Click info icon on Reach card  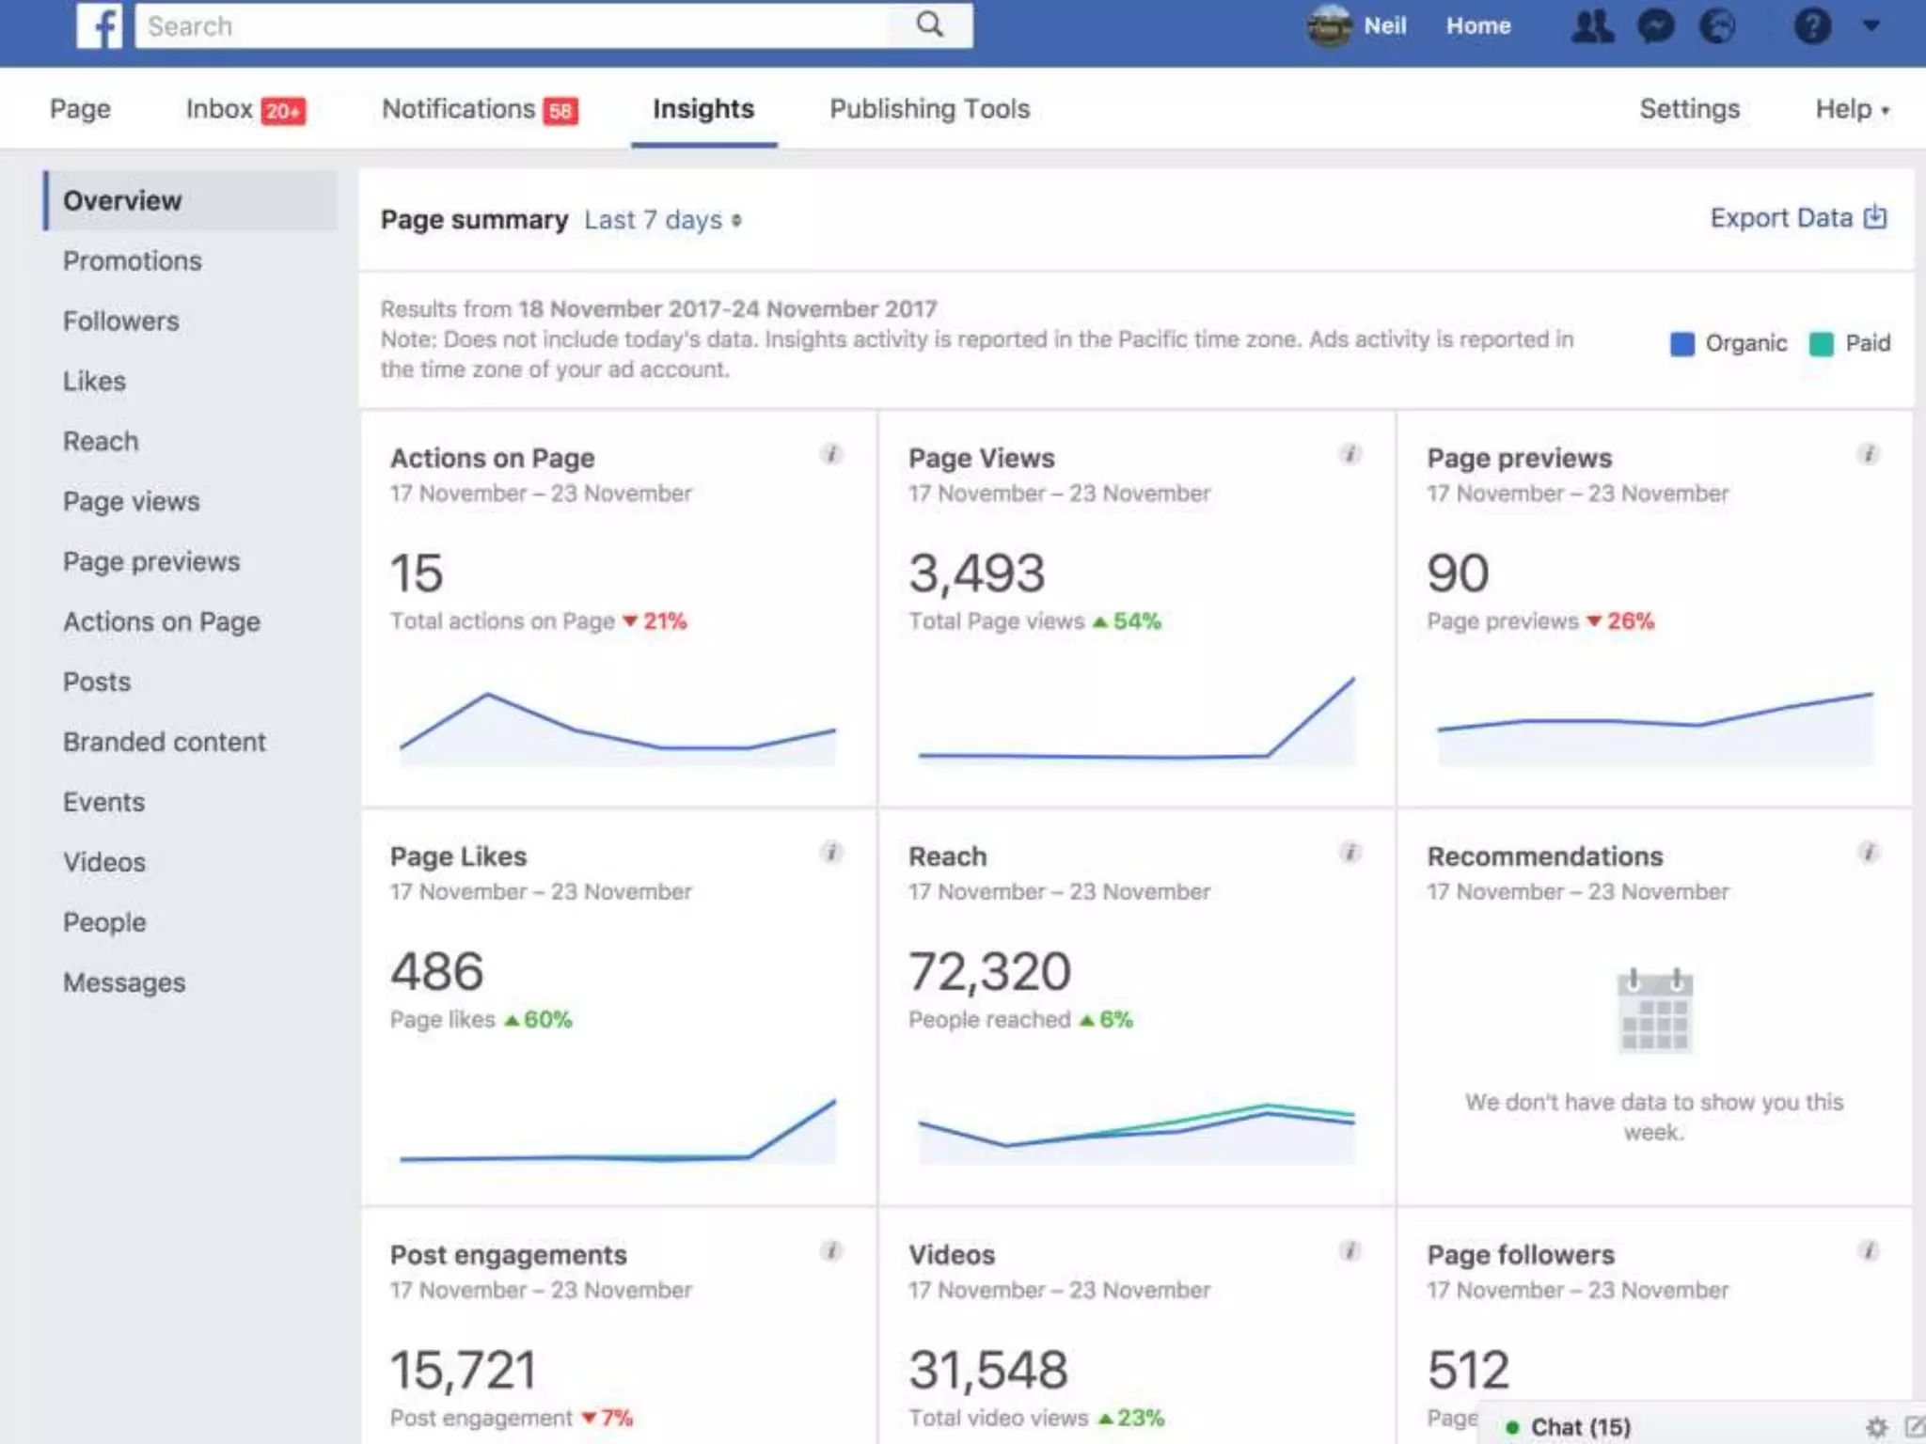1350,853
